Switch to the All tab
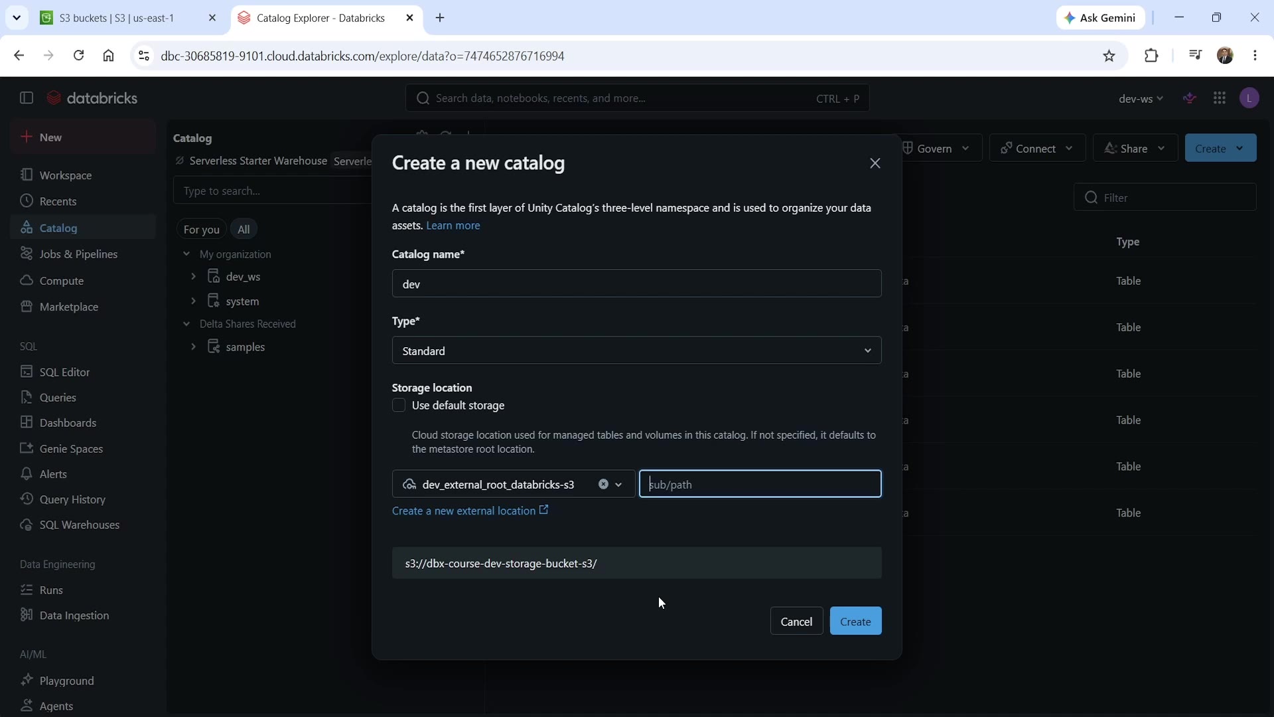This screenshot has width=1274, height=717. click(244, 229)
